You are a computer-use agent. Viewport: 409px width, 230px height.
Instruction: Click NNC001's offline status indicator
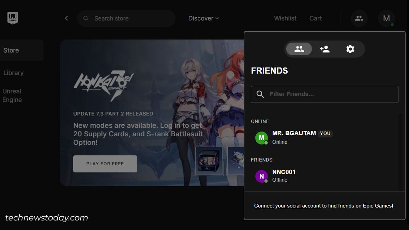click(266, 181)
